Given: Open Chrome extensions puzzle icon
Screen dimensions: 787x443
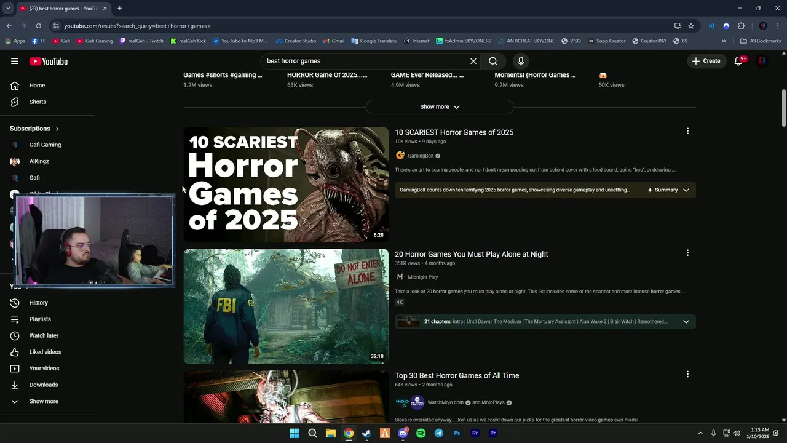Looking at the screenshot, I should 741,26.
